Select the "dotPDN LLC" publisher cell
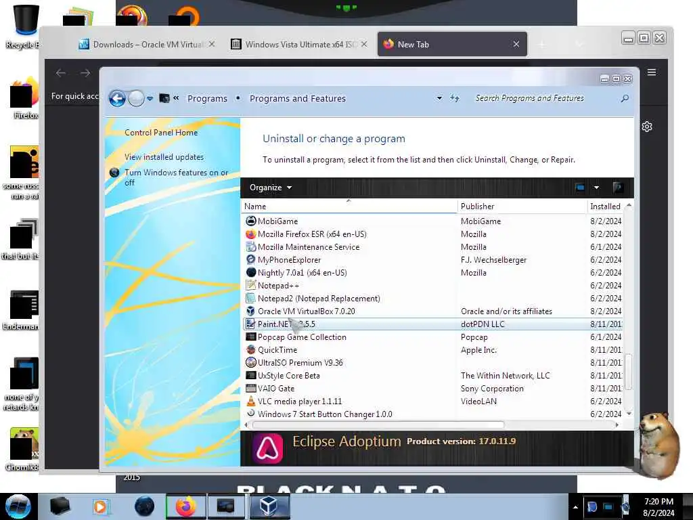This screenshot has height=520, width=693. click(482, 324)
